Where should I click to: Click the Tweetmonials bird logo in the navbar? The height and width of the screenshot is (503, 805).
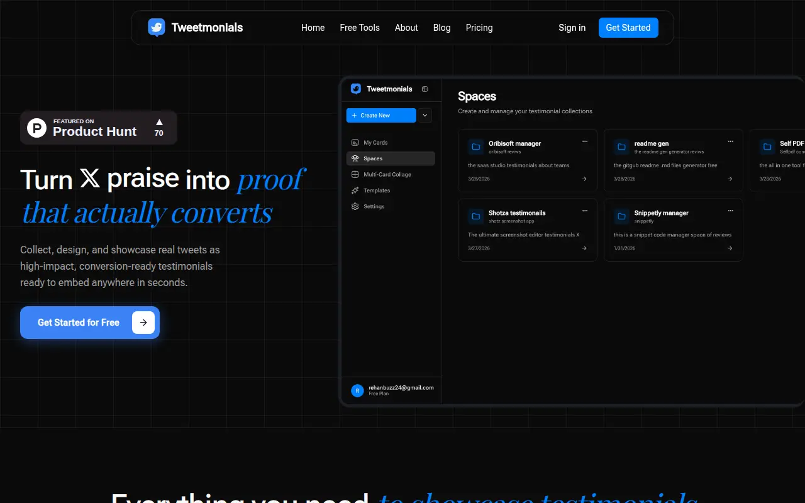click(157, 28)
